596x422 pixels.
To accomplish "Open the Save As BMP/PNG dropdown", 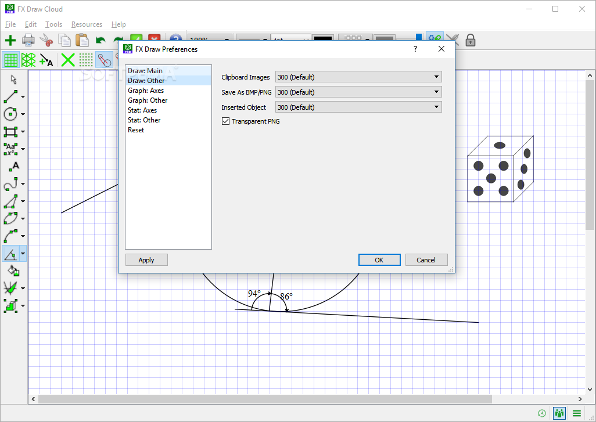I will [358, 92].
